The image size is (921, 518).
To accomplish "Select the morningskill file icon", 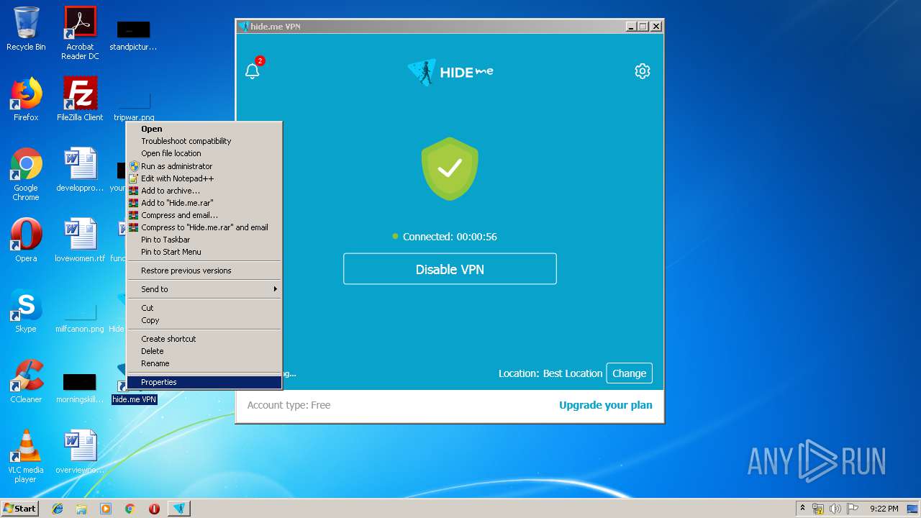I will click(x=80, y=387).
